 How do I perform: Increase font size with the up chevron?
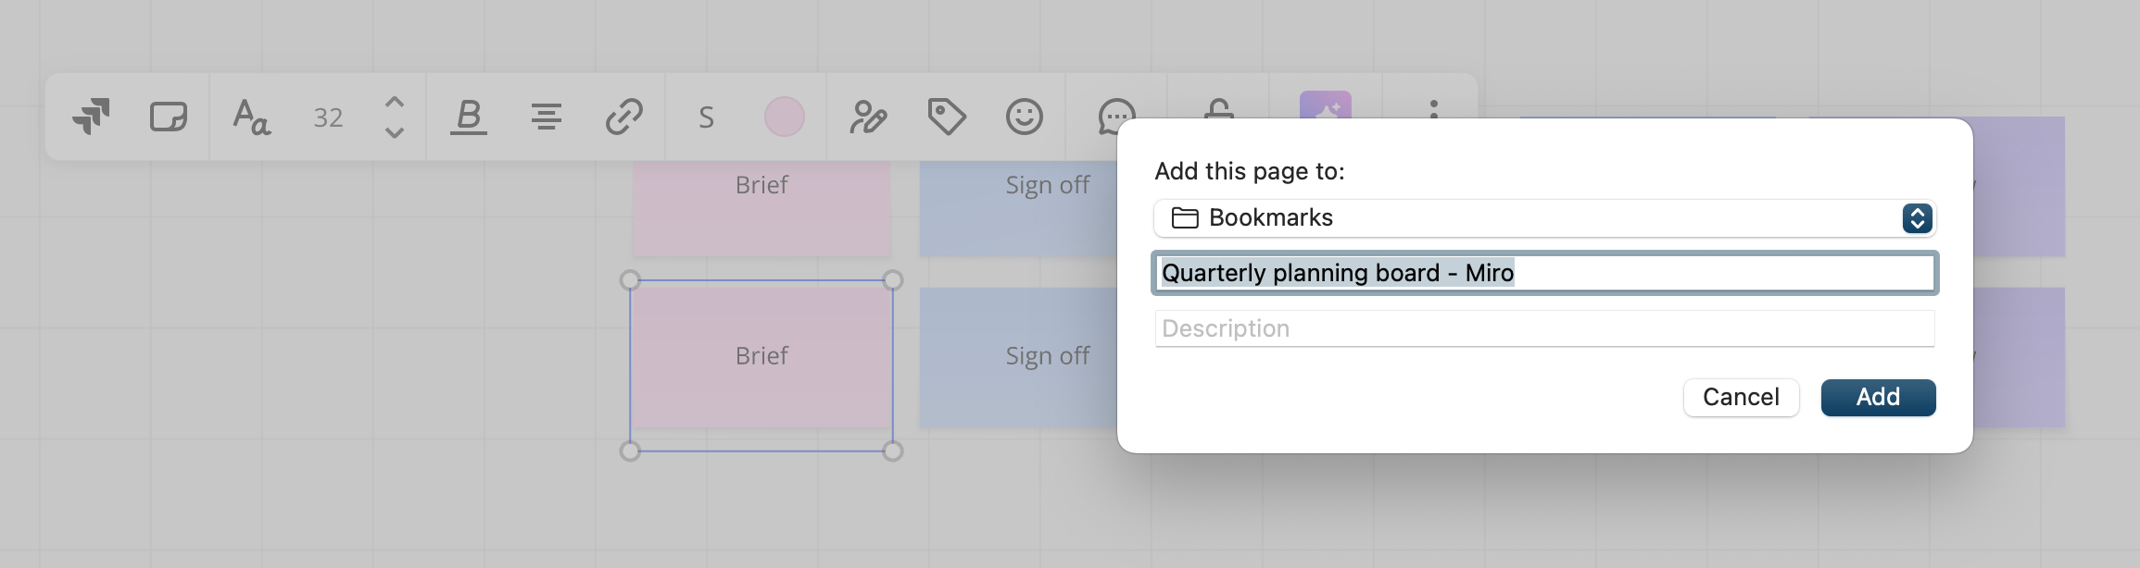[x=395, y=102]
